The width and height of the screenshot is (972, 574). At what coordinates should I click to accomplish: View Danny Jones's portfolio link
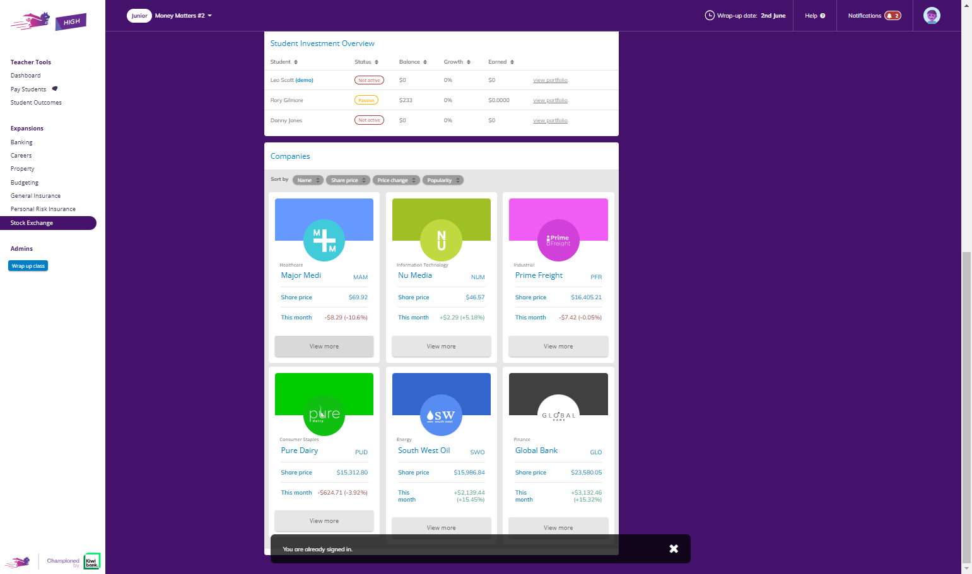(x=550, y=120)
